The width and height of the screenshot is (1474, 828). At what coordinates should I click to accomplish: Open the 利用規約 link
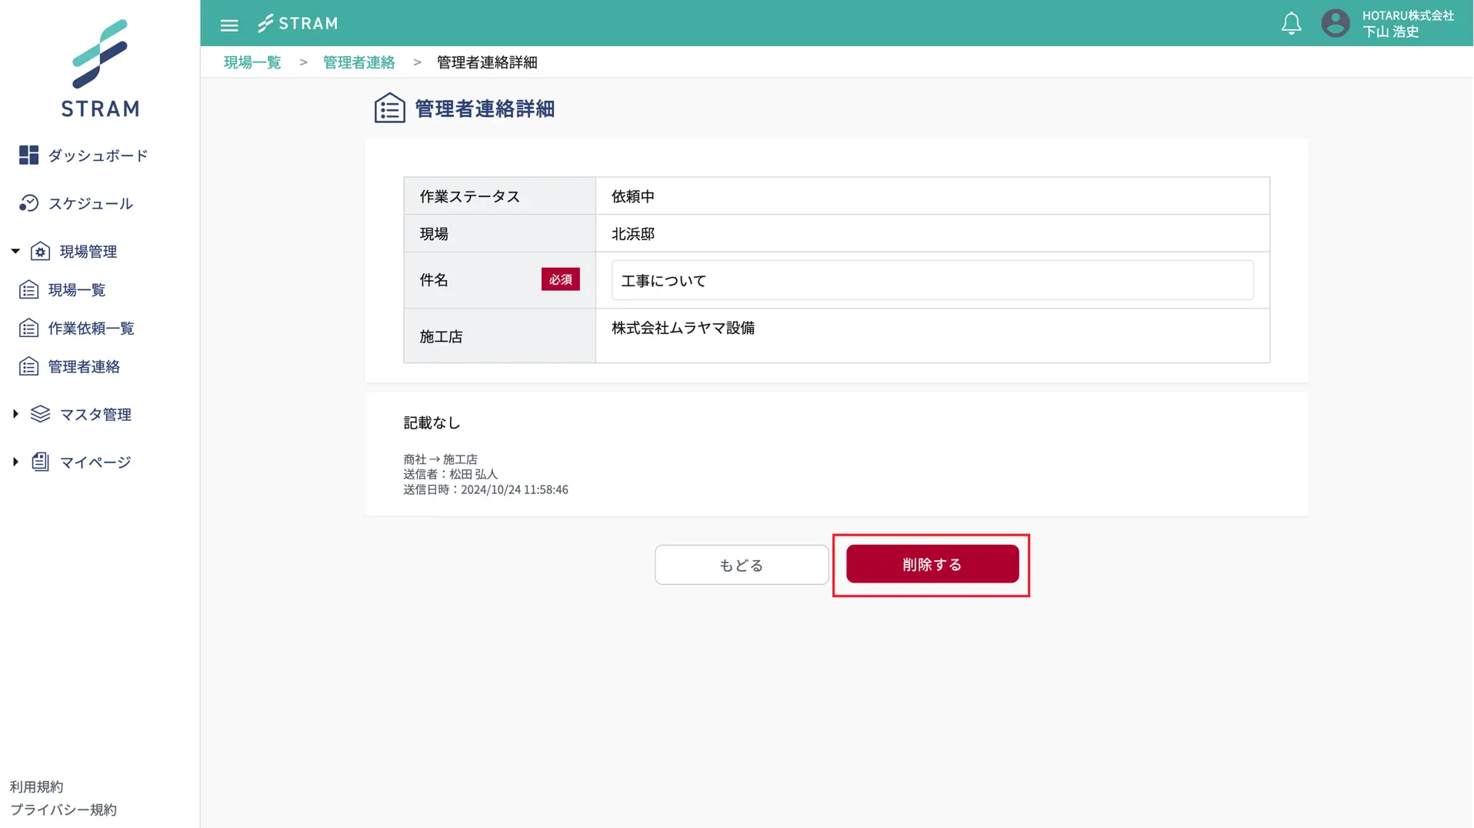tap(37, 786)
